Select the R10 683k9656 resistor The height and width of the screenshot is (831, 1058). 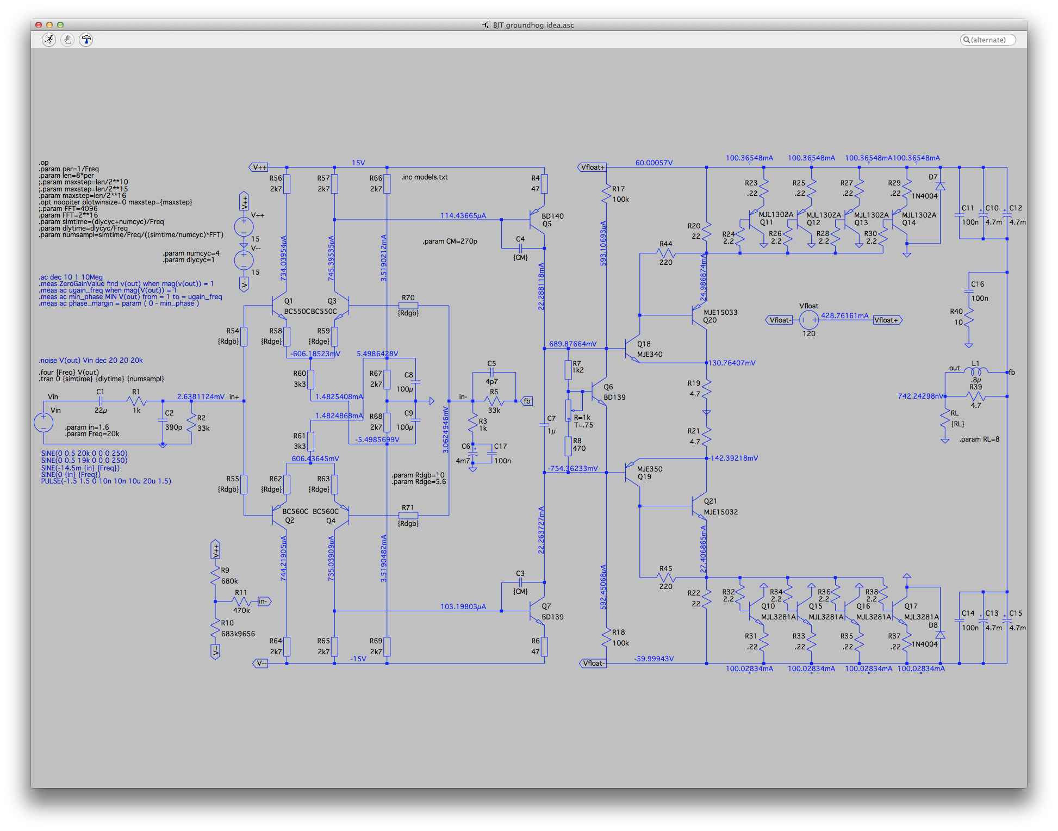[216, 628]
